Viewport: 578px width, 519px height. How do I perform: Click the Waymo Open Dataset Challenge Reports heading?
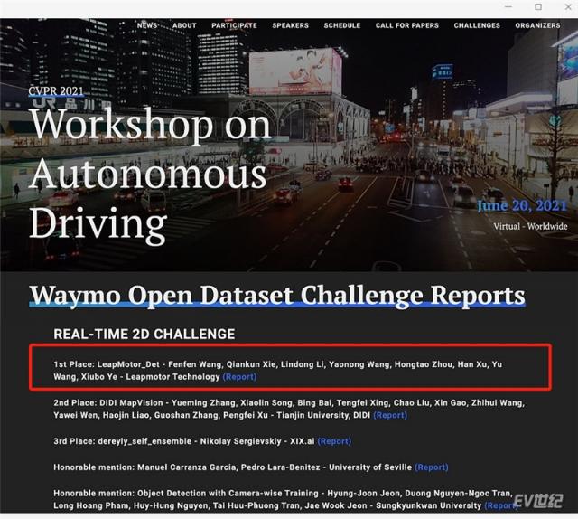277,296
